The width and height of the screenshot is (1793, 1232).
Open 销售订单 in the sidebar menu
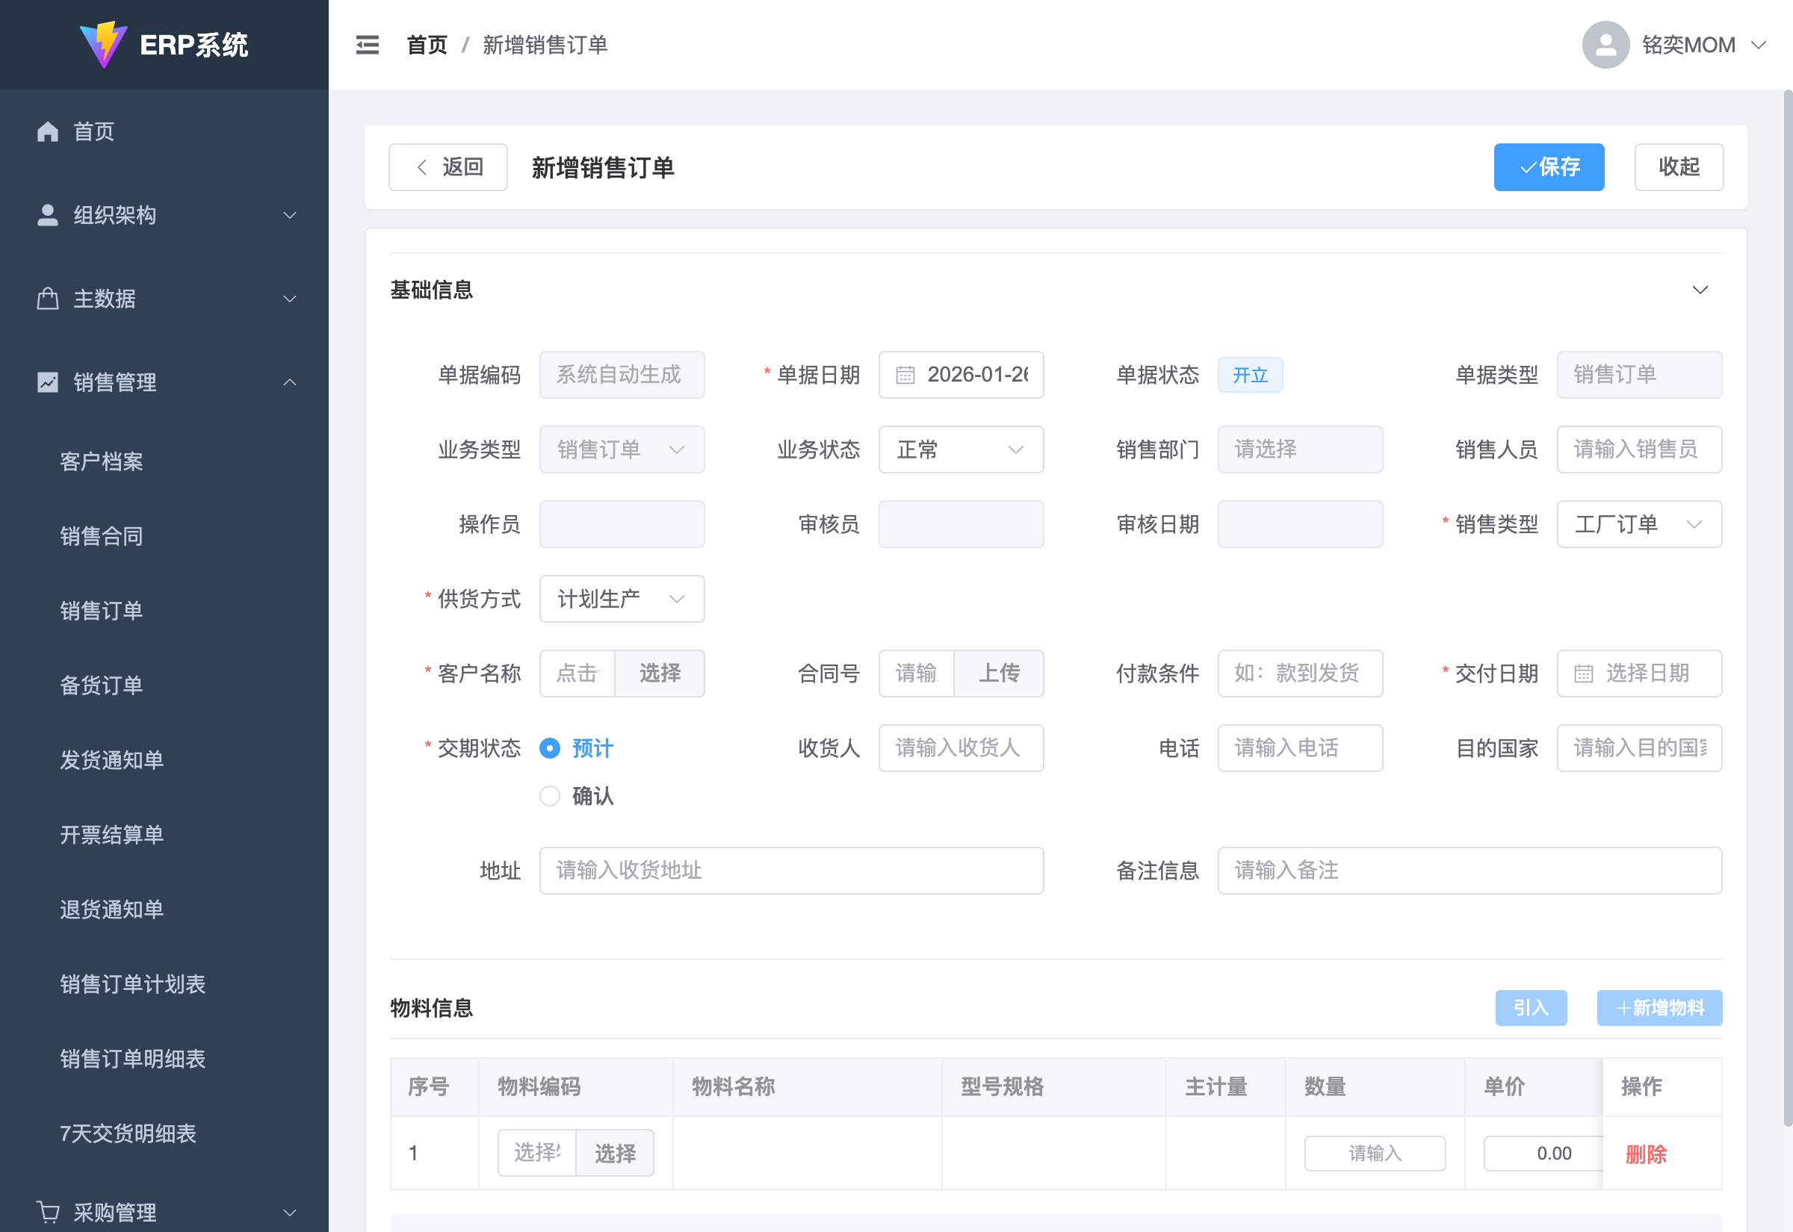tap(101, 611)
